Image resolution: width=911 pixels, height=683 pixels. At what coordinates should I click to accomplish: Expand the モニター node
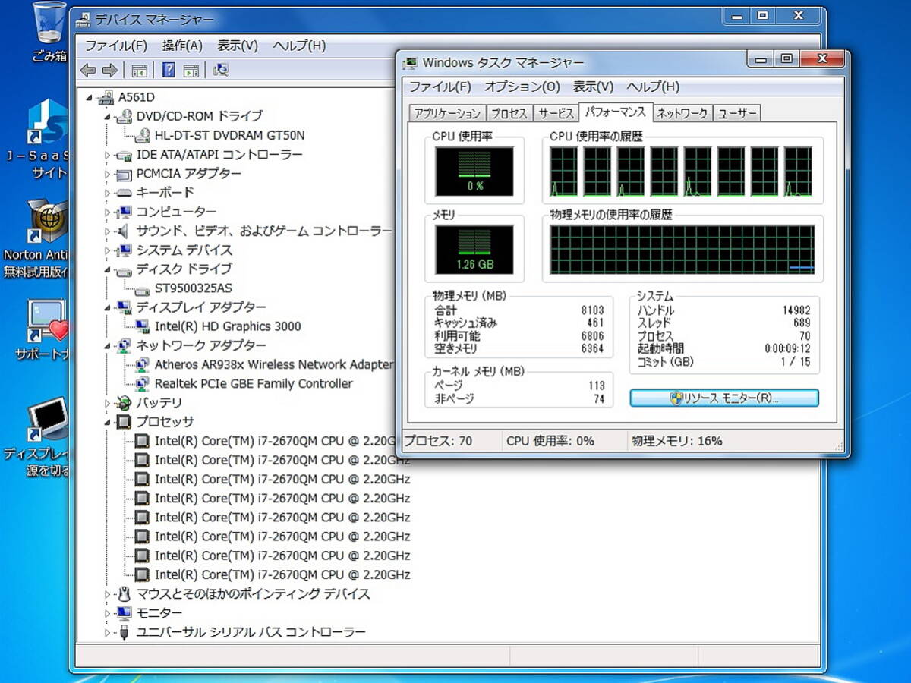[x=108, y=613]
